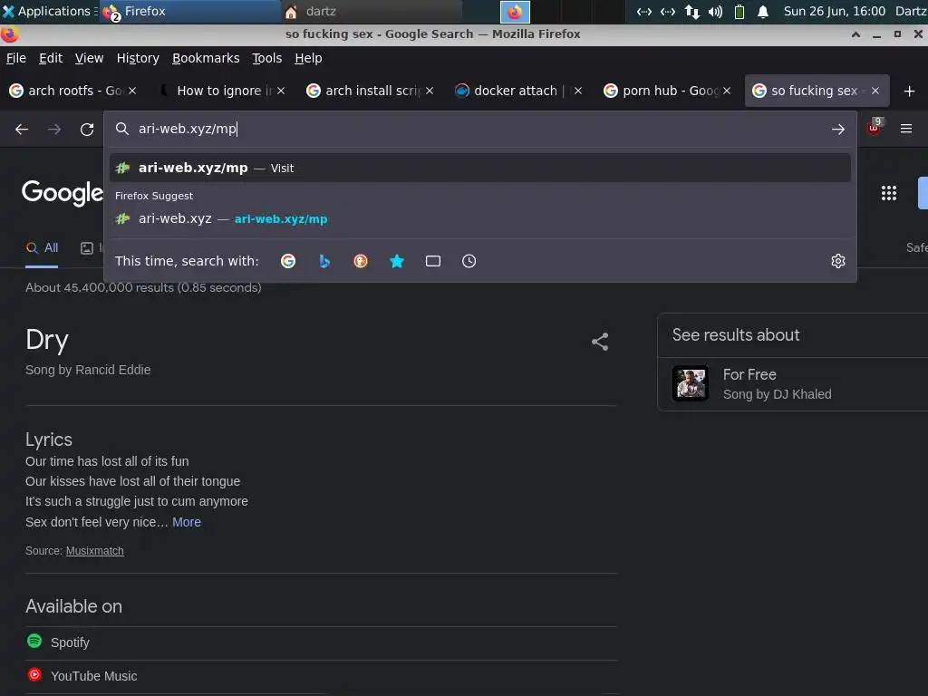The width and height of the screenshot is (928, 696).
Task: Open the History menu
Action: (x=138, y=58)
